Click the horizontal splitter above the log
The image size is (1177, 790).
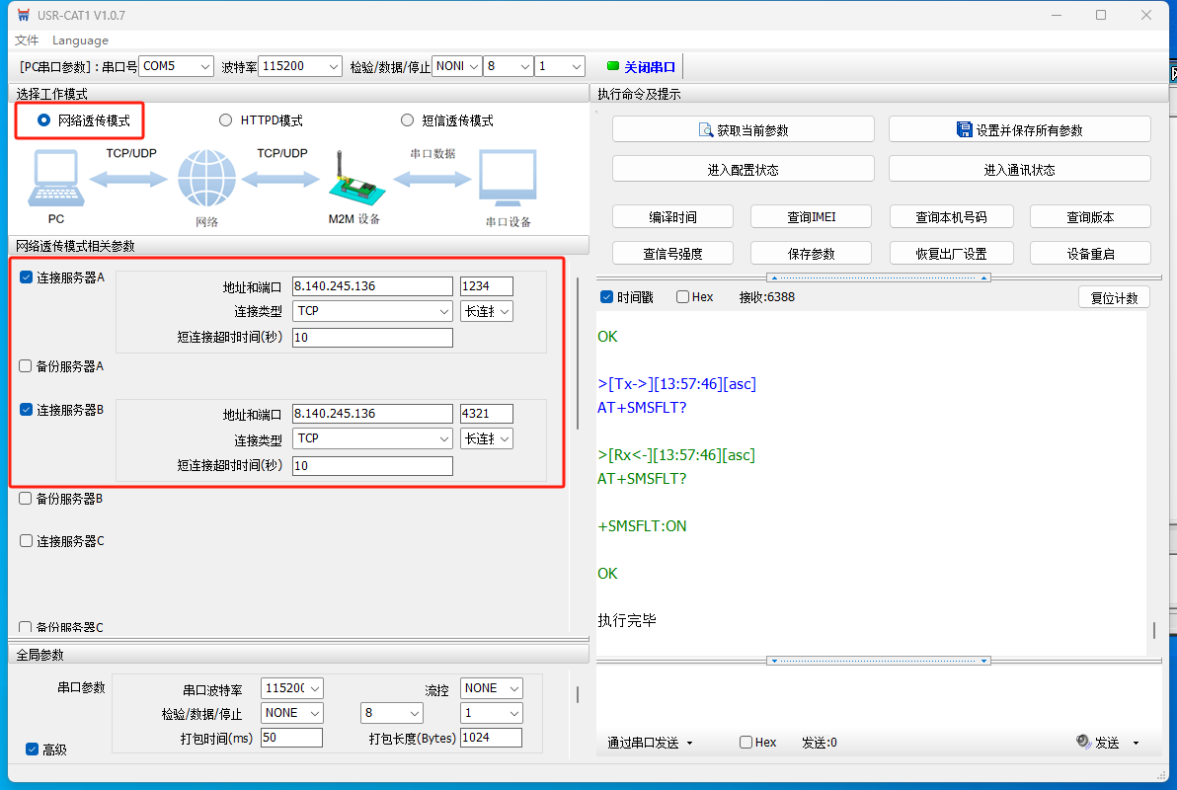(x=879, y=277)
